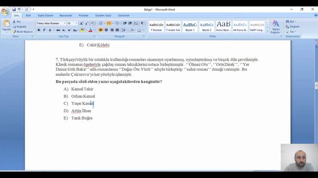Switch to the Gözden Geçir tab
This screenshot has width=318, height=178.
[x=103, y=15]
